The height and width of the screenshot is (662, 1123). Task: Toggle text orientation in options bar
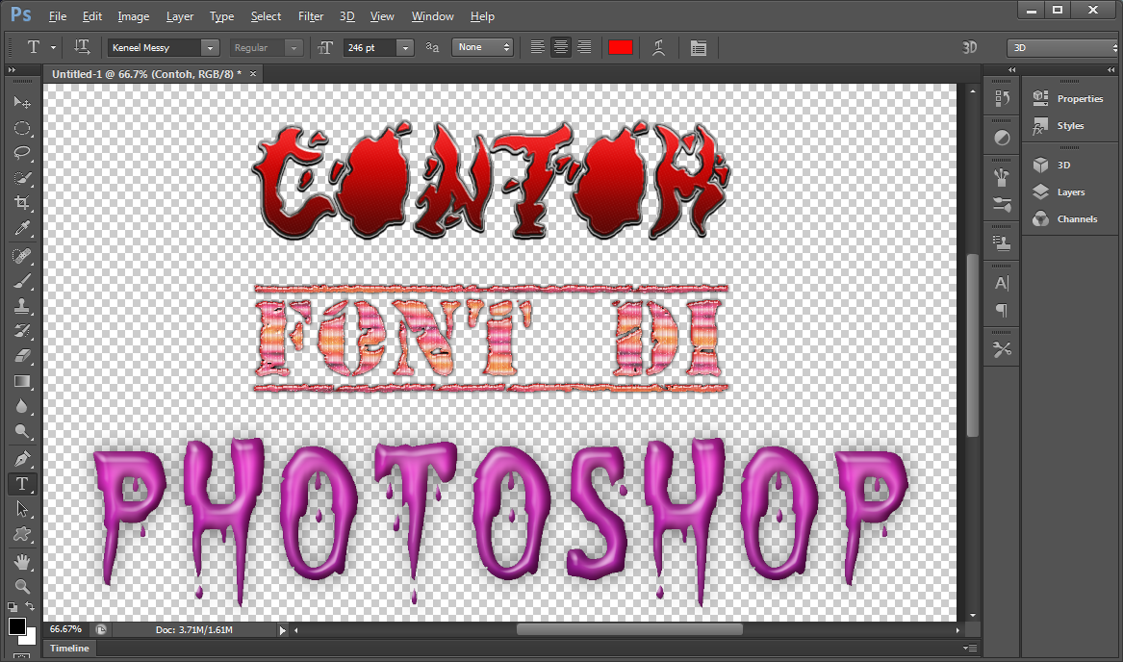[x=83, y=47]
